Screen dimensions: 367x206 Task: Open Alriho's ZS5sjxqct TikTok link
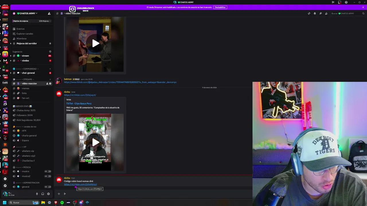click(80, 95)
